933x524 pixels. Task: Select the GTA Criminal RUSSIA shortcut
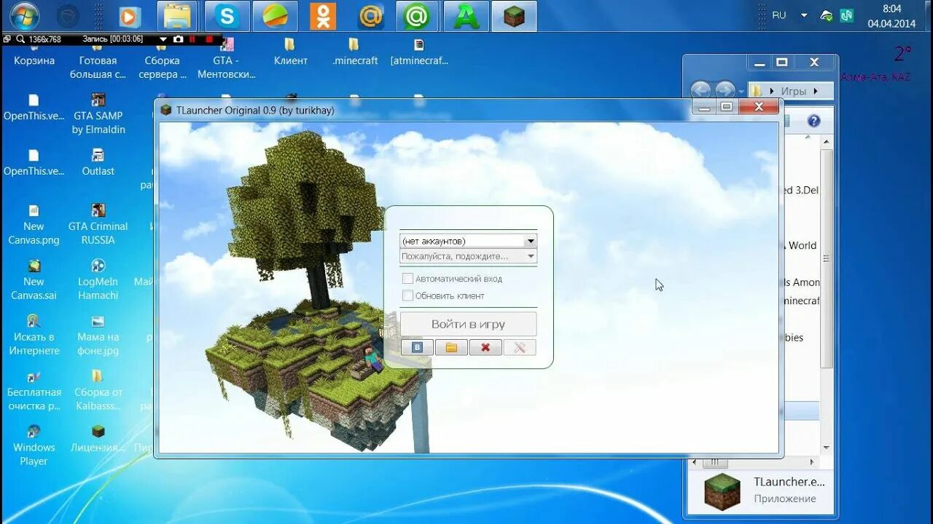98,225
